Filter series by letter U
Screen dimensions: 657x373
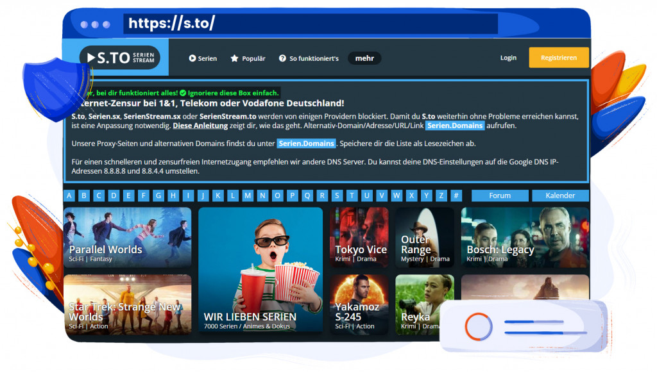(x=366, y=195)
